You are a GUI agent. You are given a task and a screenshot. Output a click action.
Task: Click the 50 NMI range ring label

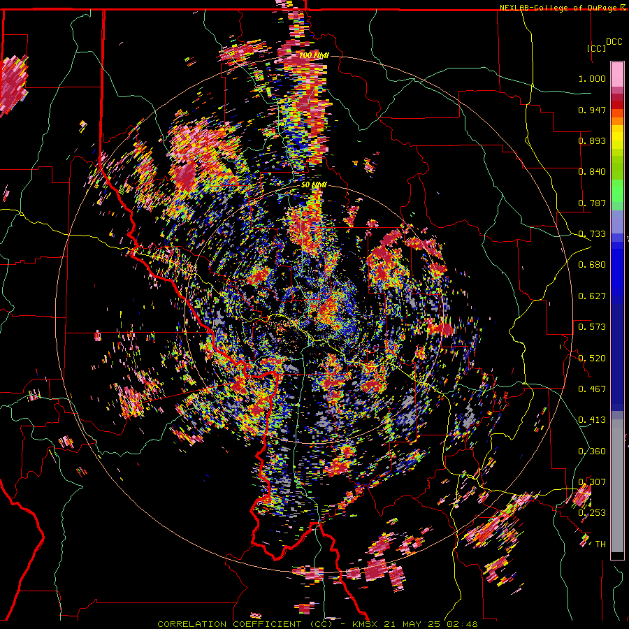pos(314,185)
